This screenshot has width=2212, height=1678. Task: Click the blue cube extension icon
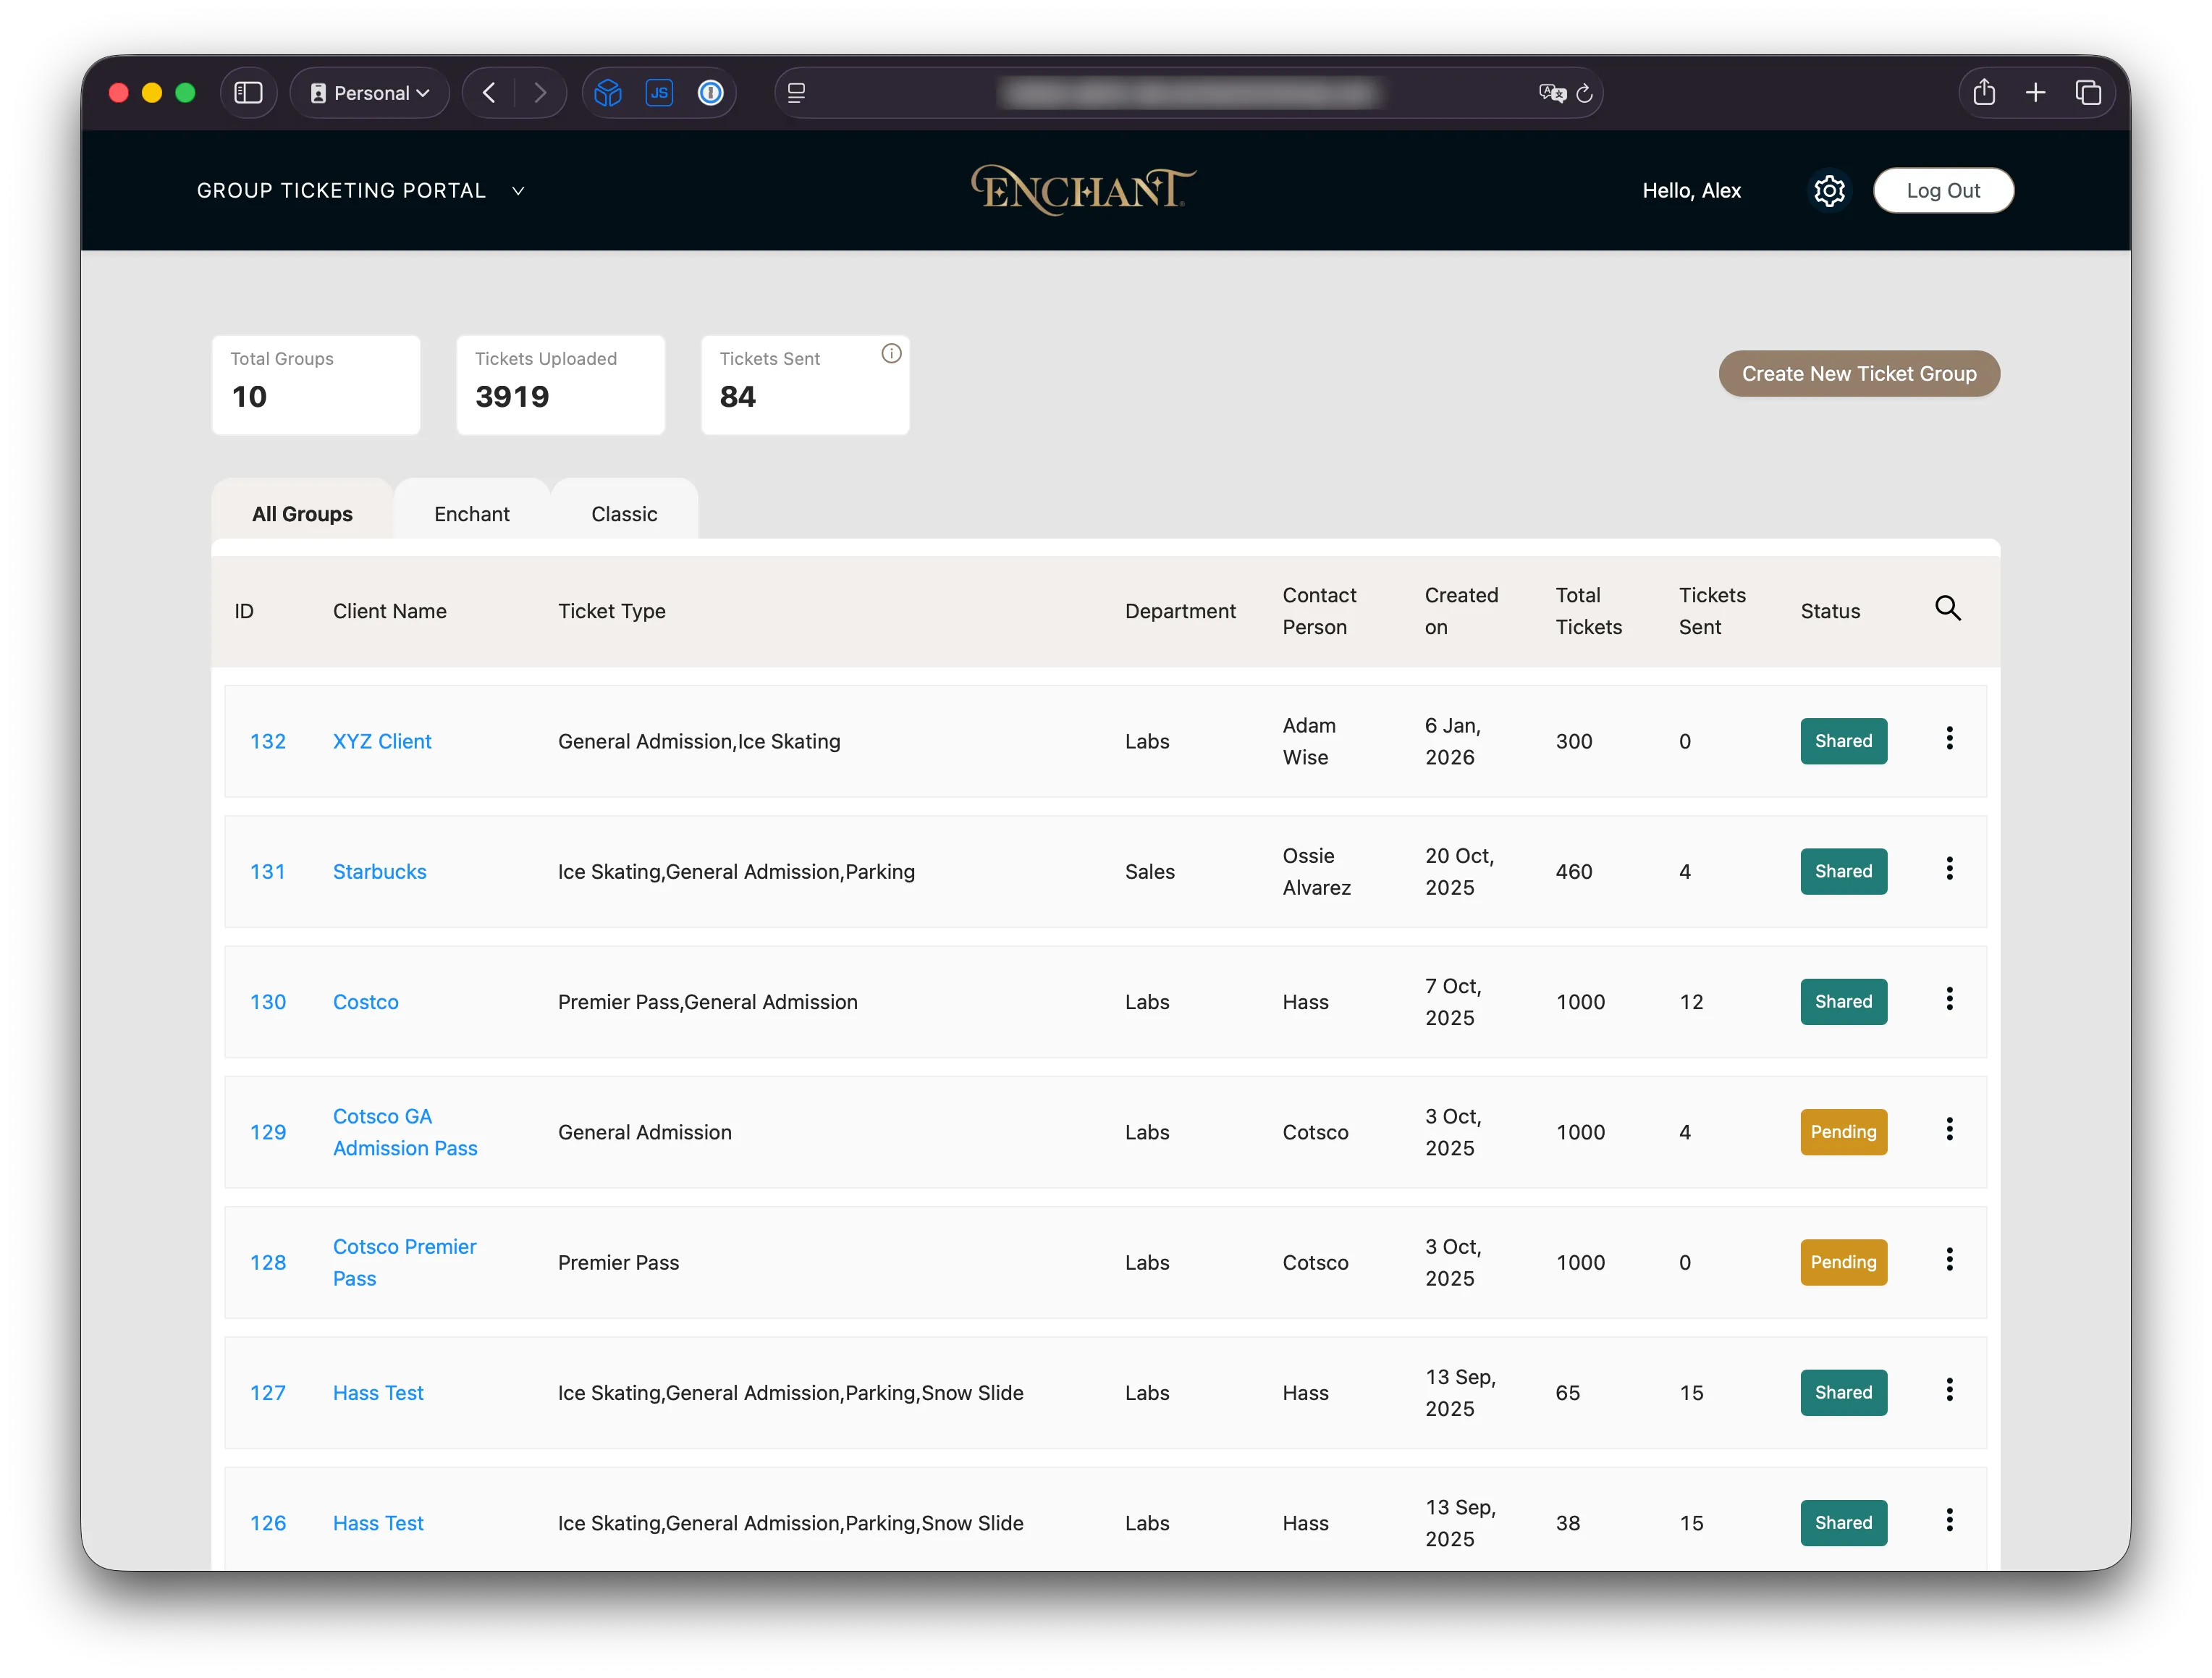tap(608, 93)
